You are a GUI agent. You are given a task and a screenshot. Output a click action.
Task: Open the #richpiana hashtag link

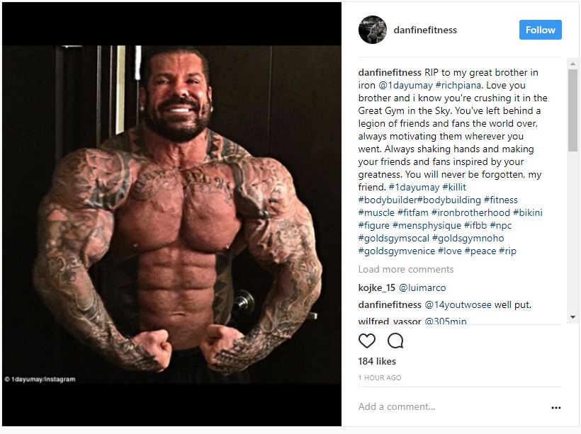pyautogui.click(x=458, y=85)
